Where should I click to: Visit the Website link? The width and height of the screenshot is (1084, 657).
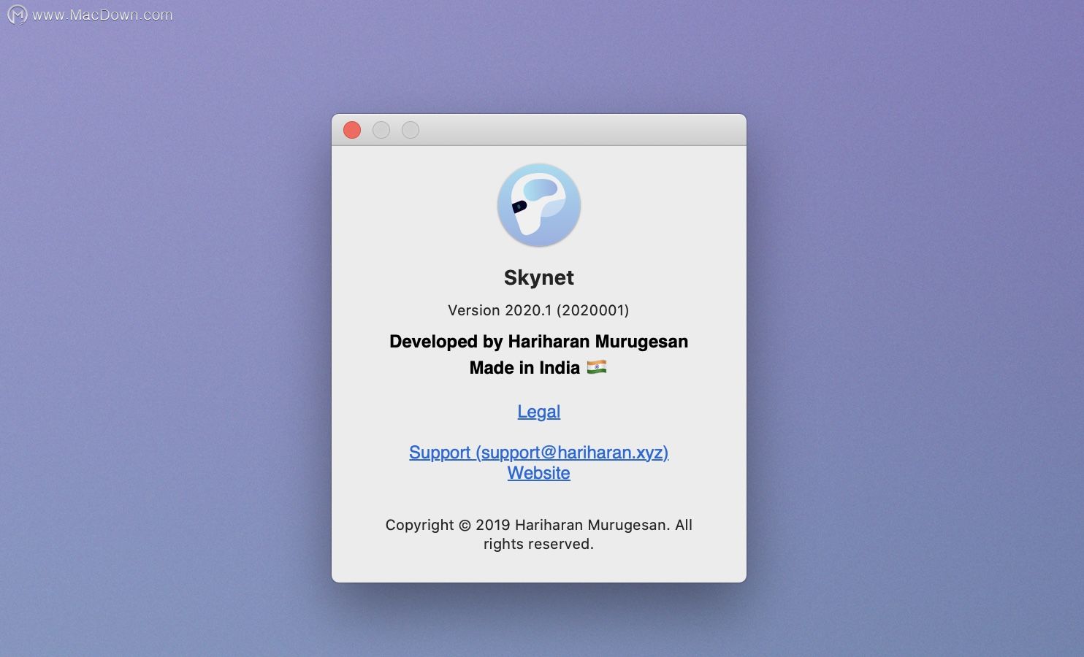(539, 473)
